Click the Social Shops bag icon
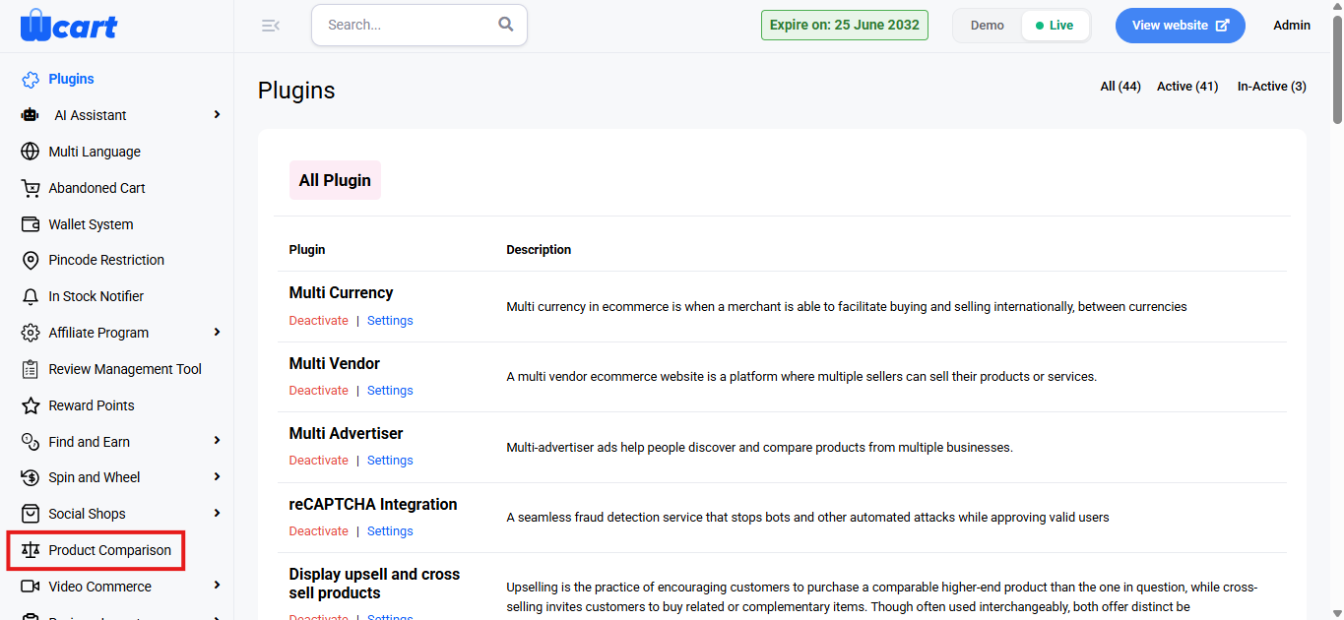Screen dimensions: 1344x620 (31, 514)
